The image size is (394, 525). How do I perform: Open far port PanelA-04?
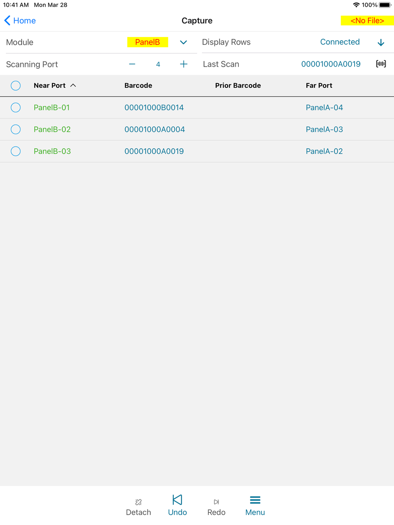[324, 107]
